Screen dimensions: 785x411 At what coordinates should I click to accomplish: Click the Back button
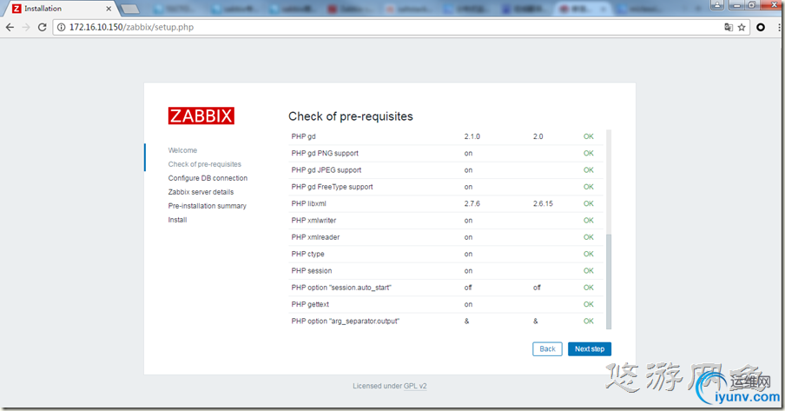pyautogui.click(x=547, y=348)
